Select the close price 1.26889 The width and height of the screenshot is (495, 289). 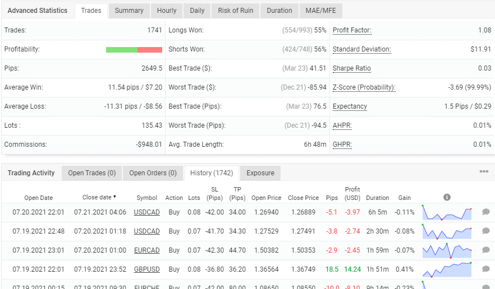[303, 212]
